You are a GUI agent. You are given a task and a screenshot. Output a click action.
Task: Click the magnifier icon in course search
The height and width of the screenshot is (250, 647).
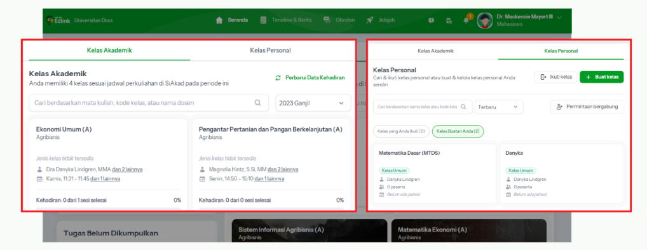pos(258,103)
